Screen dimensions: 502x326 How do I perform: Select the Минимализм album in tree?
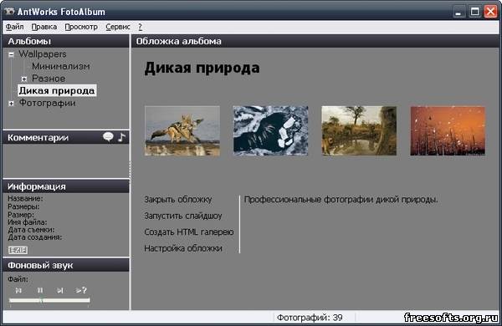click(x=61, y=66)
